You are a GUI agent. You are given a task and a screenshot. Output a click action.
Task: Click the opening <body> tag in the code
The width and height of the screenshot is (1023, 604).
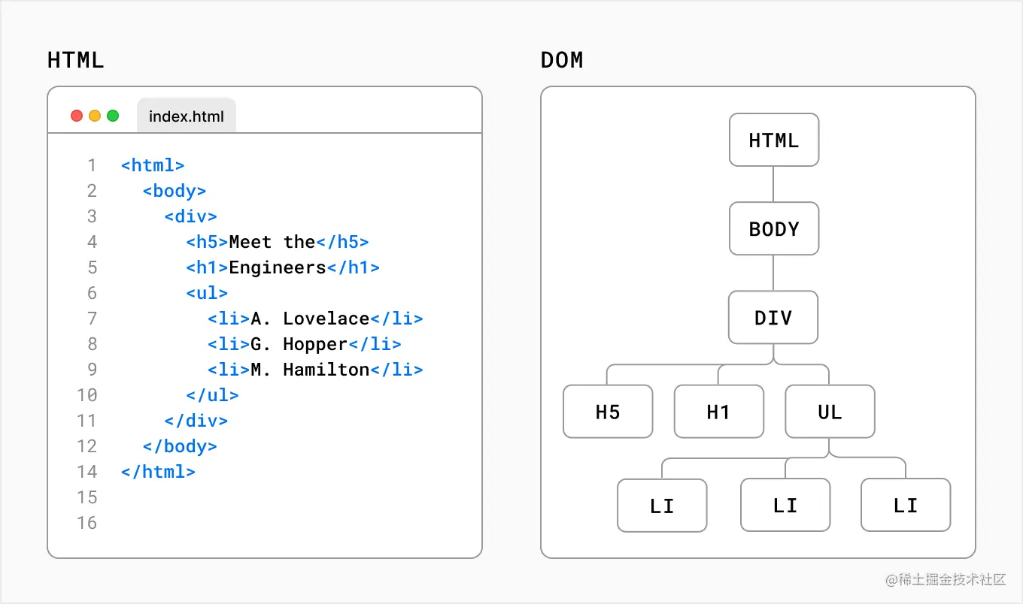[x=175, y=191]
